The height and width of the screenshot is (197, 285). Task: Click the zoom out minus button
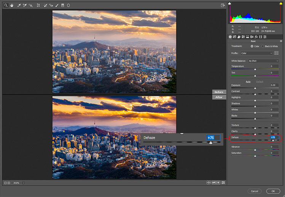5,183
